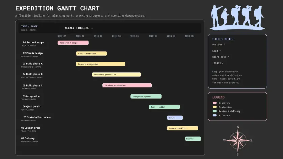Viewport: 283px width, 159px height.
Task: Click the LEGEND heading
Action: [x=218, y=97]
